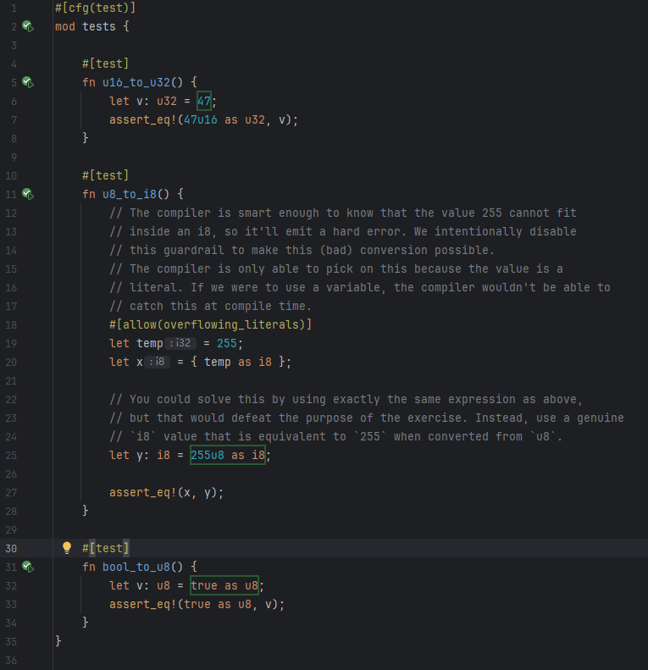Click line number 18 in the gutter
Image resolution: width=648 pixels, height=670 pixels.
[11, 324]
